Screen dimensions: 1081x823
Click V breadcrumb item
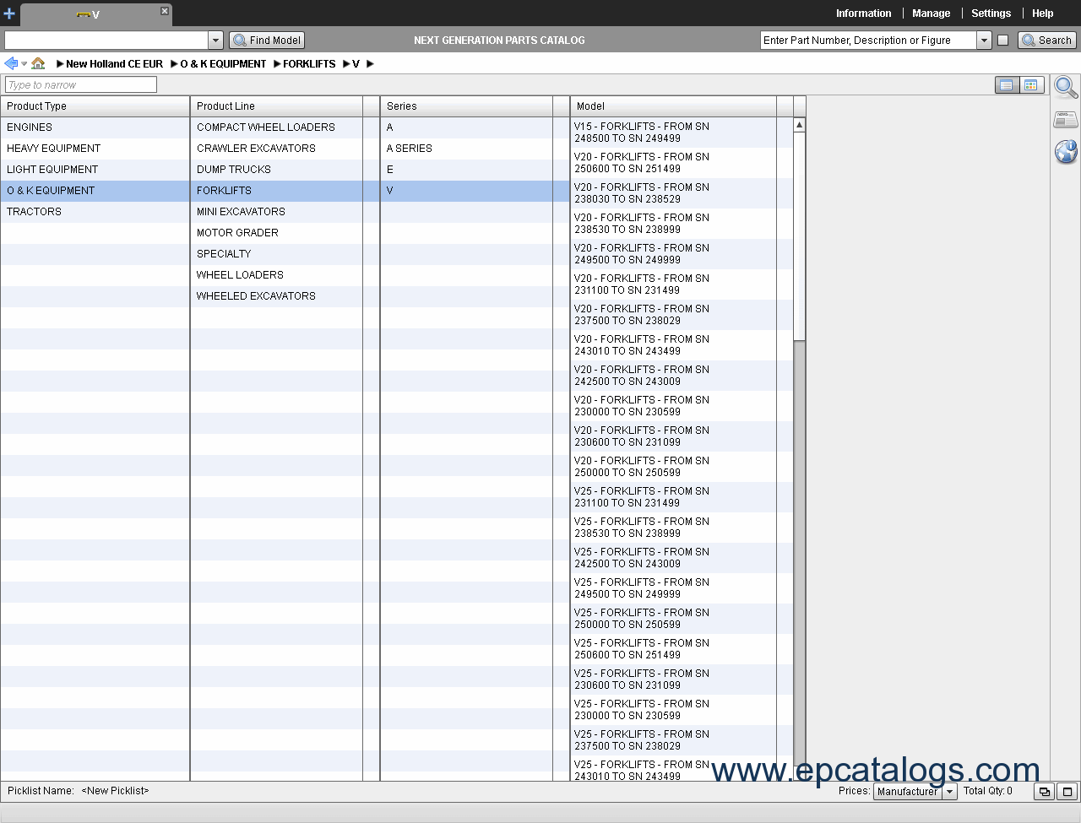coord(356,64)
